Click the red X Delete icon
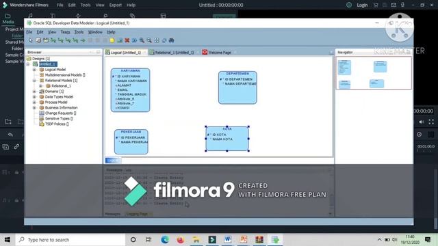438x246 pixels. pyautogui.click(x=127, y=40)
